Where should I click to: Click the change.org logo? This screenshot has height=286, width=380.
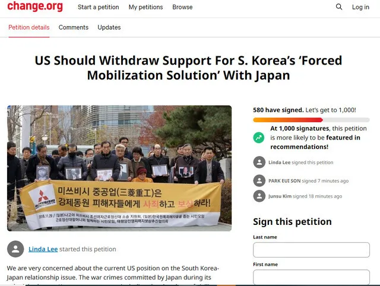[x=35, y=7]
